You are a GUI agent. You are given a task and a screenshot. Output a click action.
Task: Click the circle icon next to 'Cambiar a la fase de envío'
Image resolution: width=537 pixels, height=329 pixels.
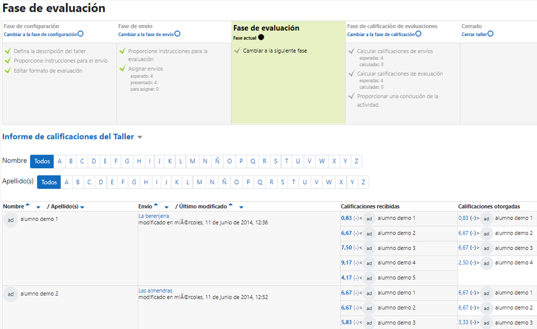point(177,34)
